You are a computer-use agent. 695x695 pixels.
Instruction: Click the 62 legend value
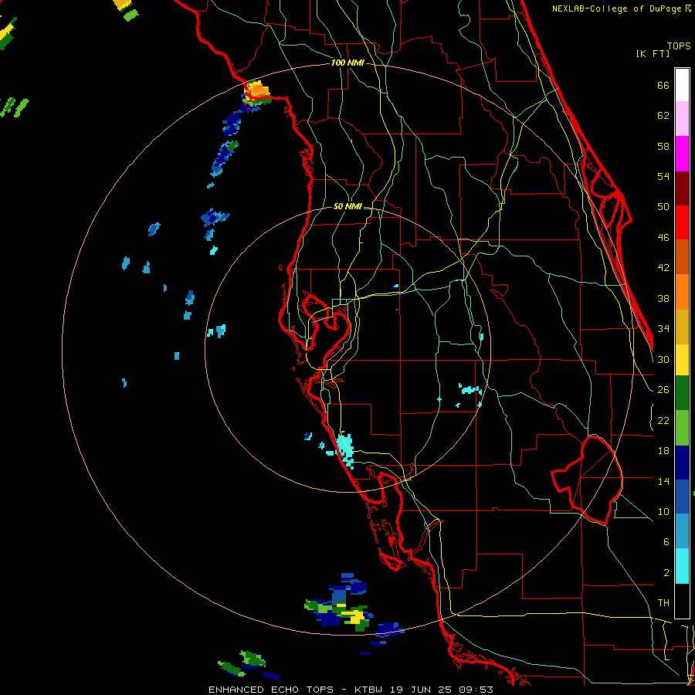click(663, 116)
